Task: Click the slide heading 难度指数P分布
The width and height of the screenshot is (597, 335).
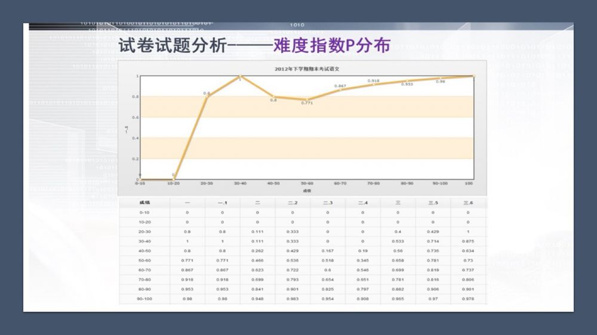Action: click(x=332, y=46)
